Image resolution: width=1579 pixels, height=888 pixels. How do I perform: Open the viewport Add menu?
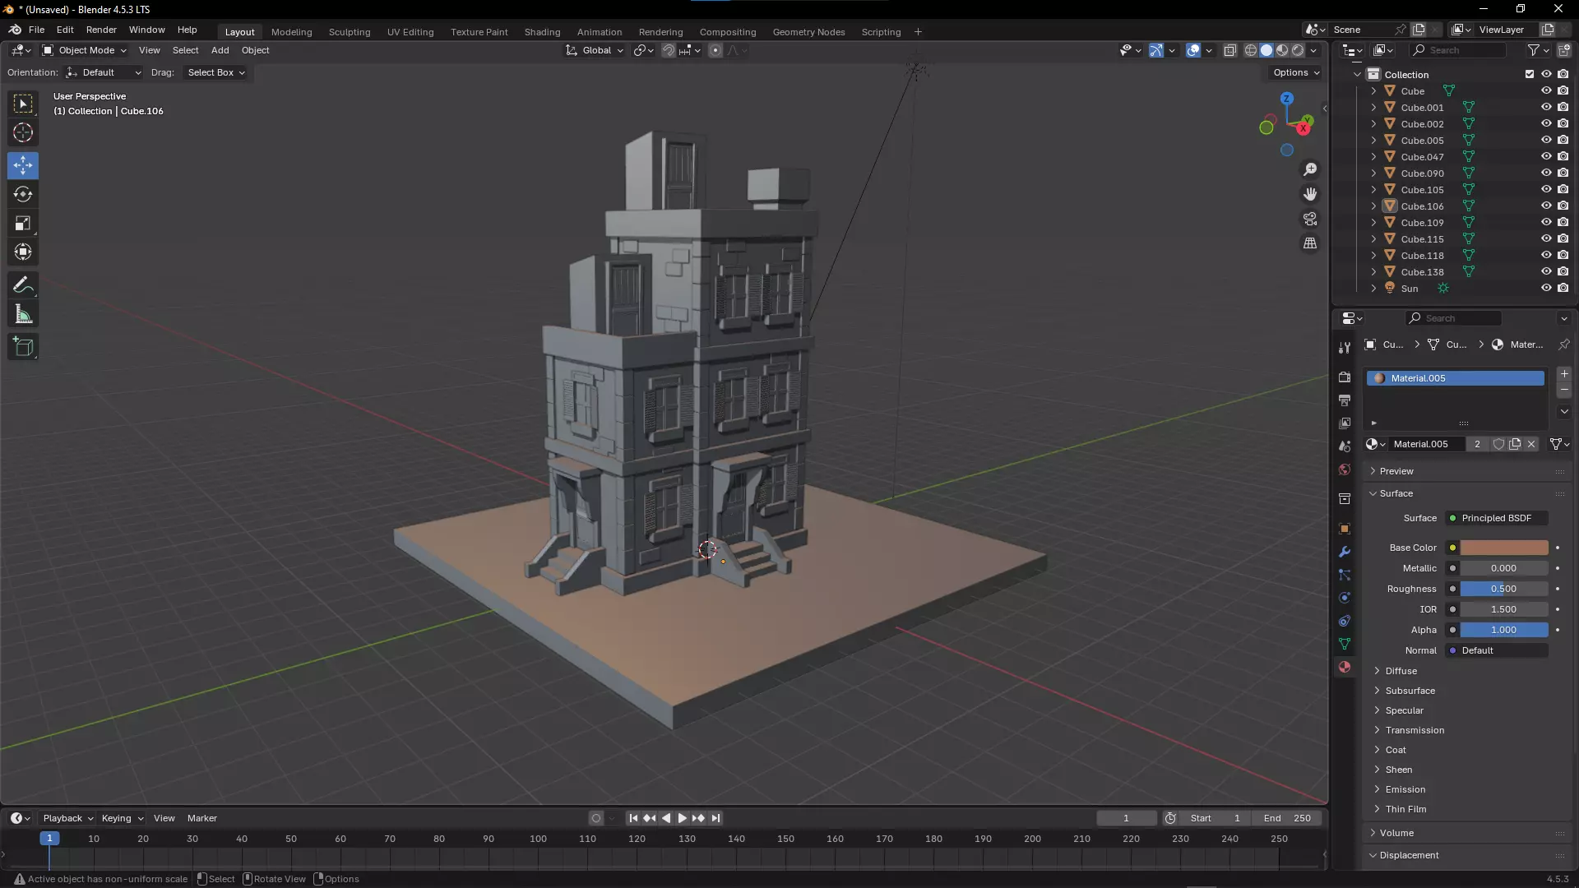pos(220,50)
